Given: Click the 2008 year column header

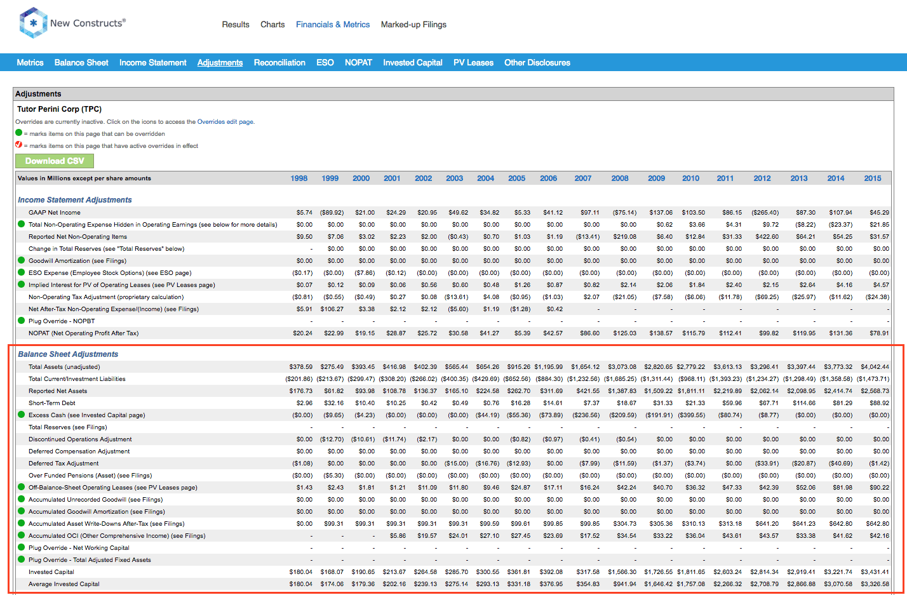Looking at the screenshot, I should click(620, 178).
